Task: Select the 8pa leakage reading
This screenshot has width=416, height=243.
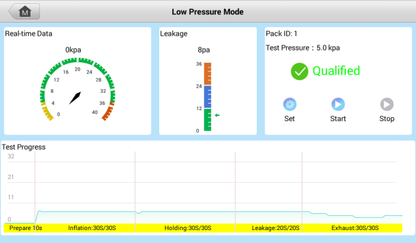Action: click(x=203, y=50)
